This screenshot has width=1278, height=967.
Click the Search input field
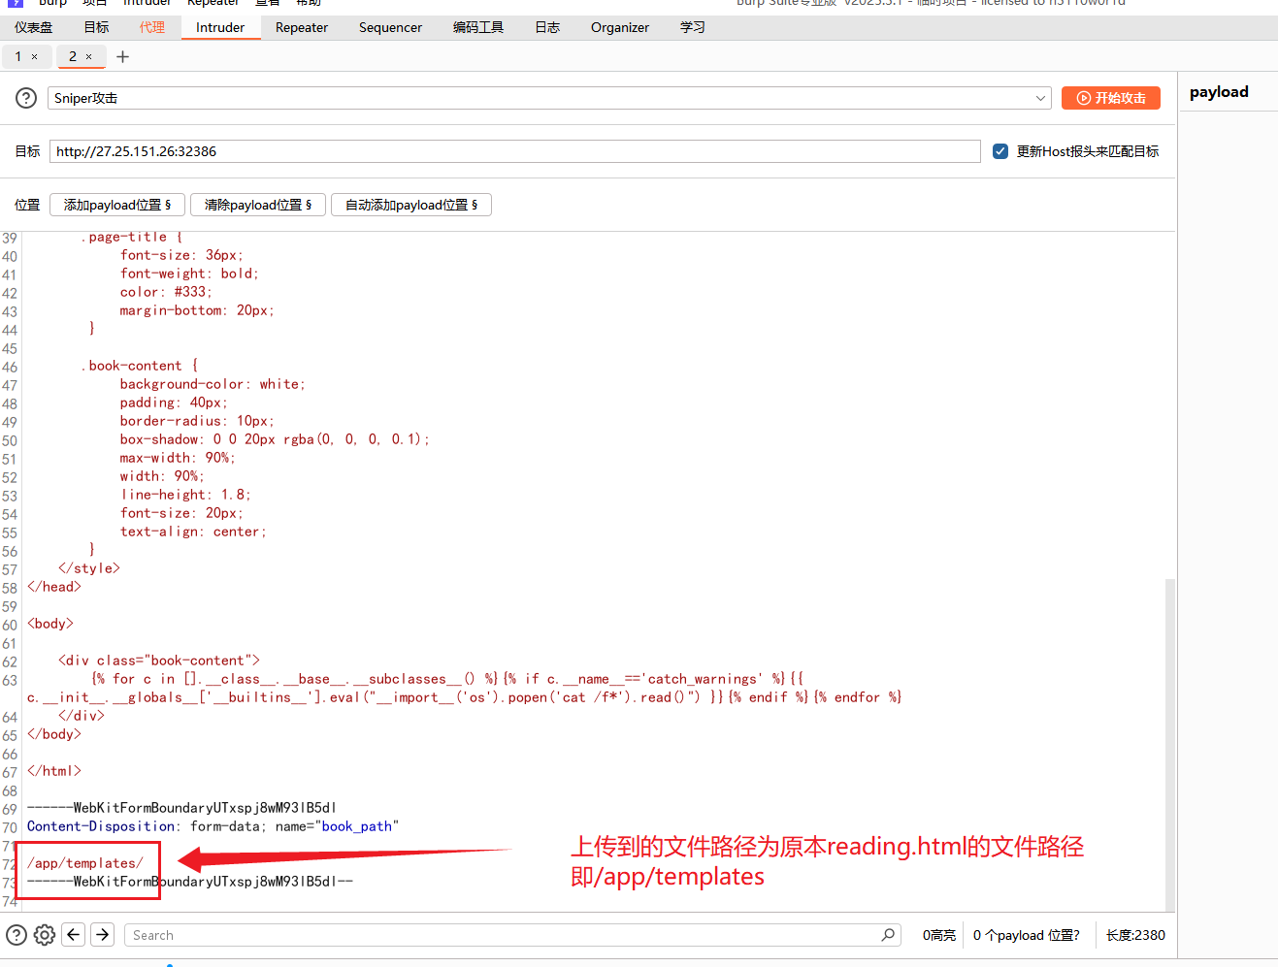point(513,935)
